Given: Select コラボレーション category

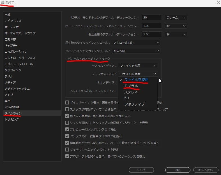Looking at the screenshot, I should click(x=16, y=52).
